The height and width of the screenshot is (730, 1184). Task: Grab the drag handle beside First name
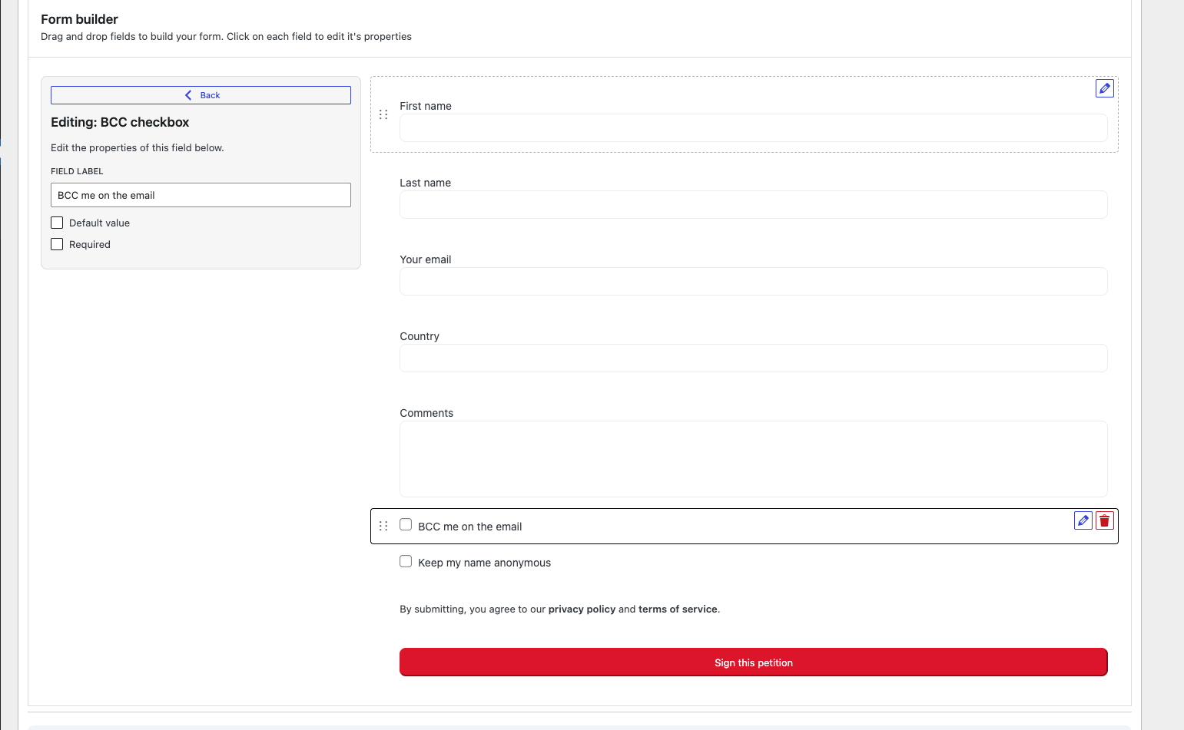[x=383, y=114]
